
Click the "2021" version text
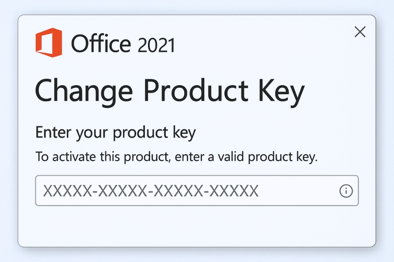point(156,45)
